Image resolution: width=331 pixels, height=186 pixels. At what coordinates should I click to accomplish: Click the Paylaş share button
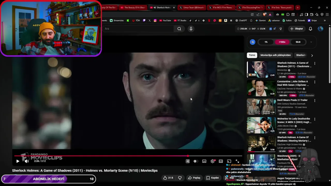point(194,178)
